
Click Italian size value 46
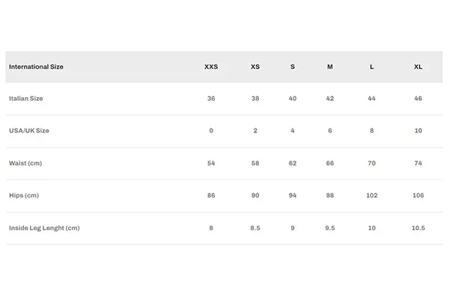click(418, 99)
